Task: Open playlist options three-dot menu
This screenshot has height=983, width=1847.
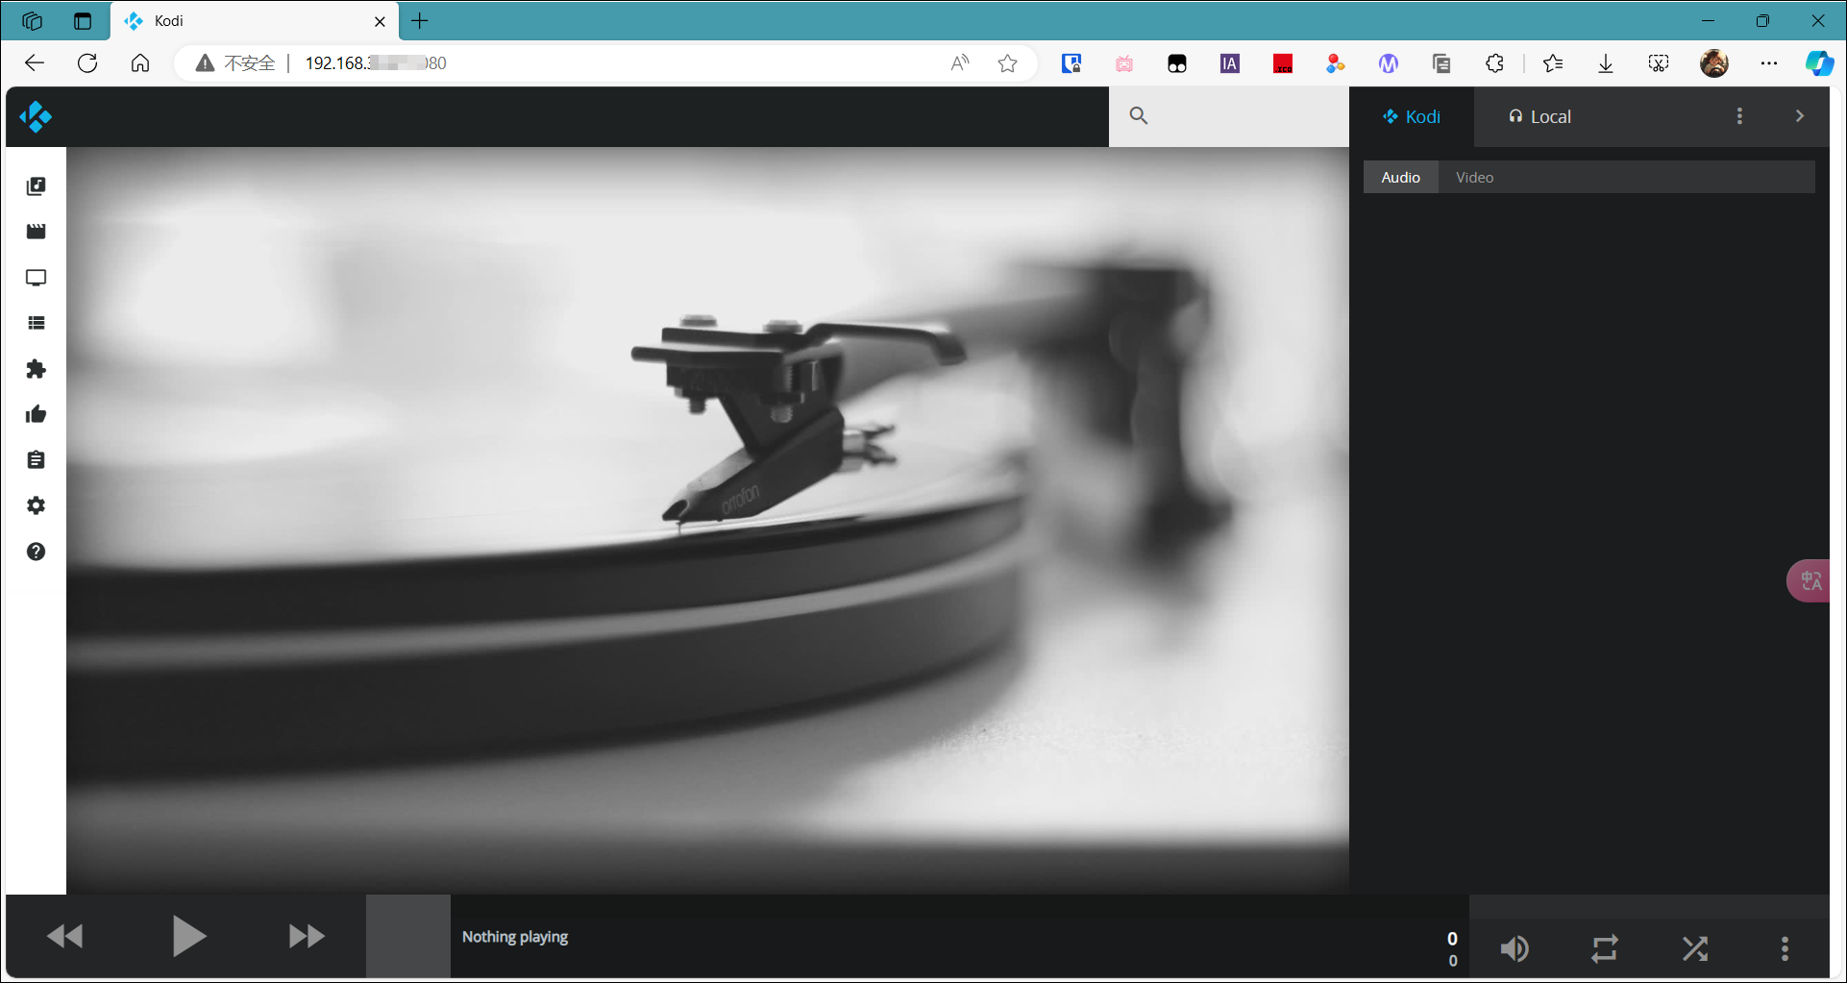Action: [1738, 116]
